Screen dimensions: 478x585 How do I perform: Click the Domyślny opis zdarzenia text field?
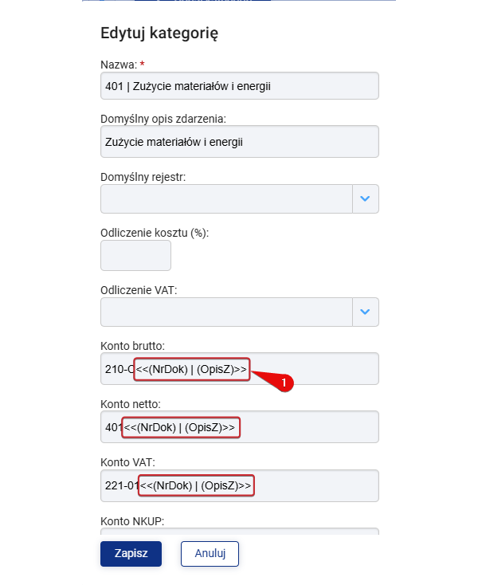coord(239,142)
